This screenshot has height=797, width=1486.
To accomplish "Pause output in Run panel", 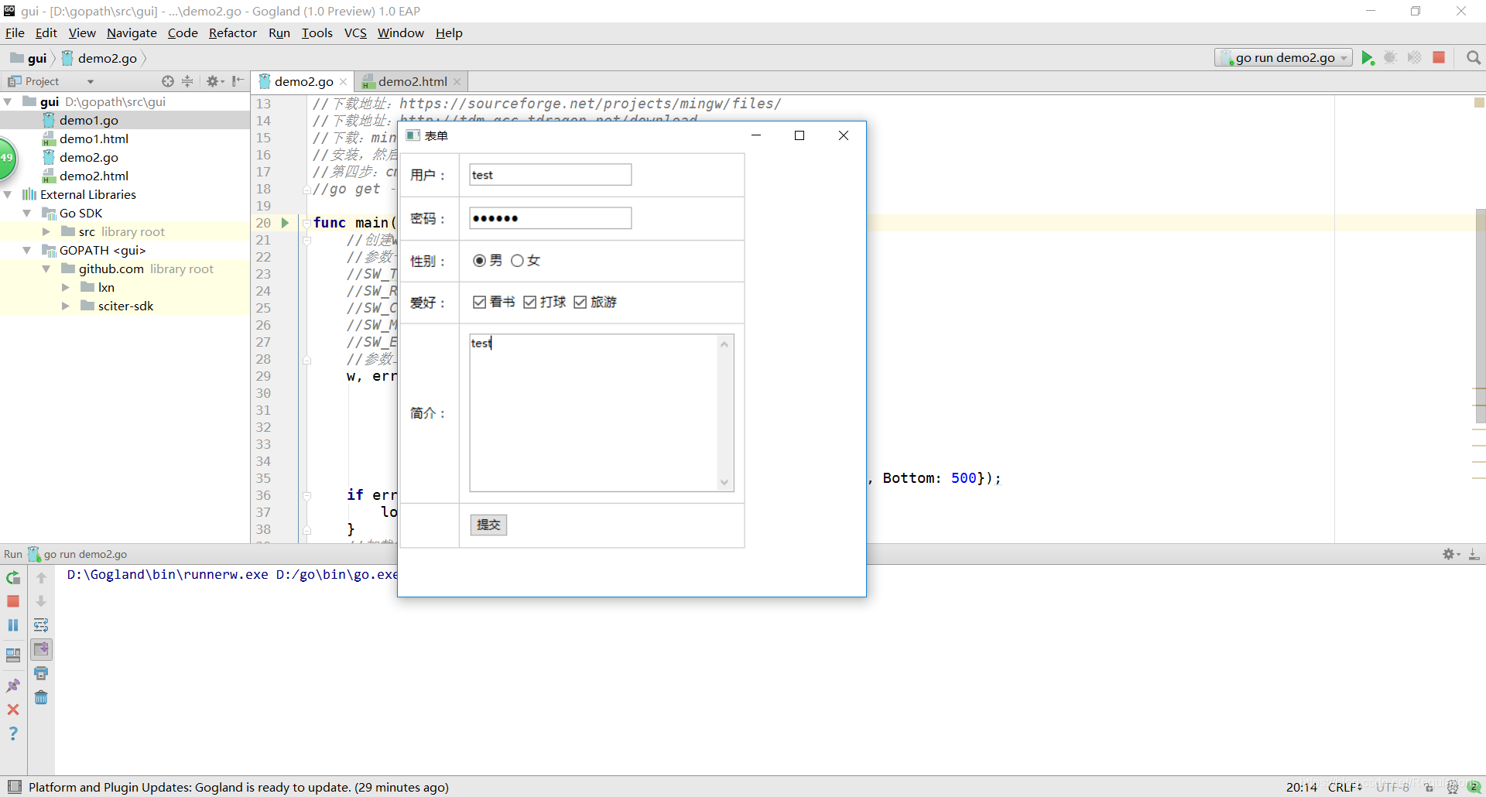I will (x=13, y=625).
